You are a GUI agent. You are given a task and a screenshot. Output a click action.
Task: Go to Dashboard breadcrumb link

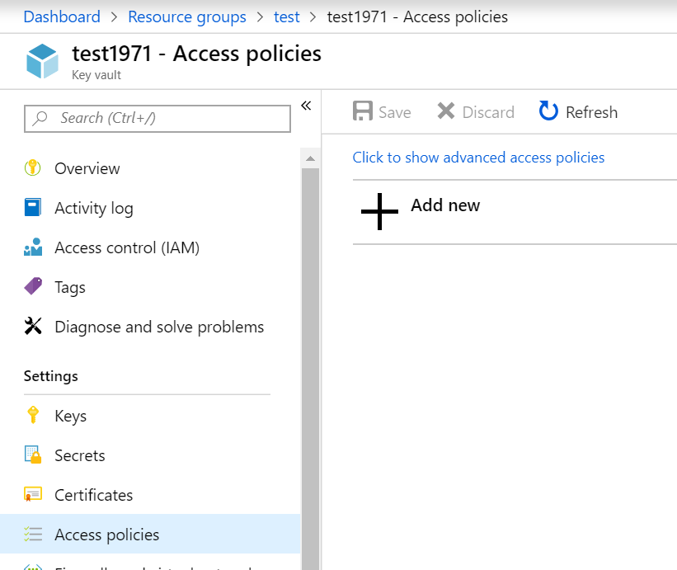point(62,16)
